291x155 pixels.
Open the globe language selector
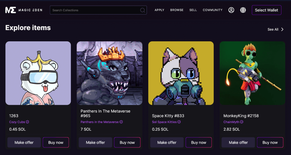[243, 10]
